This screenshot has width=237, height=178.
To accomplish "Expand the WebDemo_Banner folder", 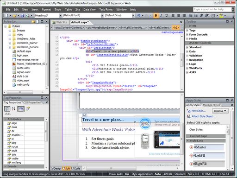I will click(10, 43).
